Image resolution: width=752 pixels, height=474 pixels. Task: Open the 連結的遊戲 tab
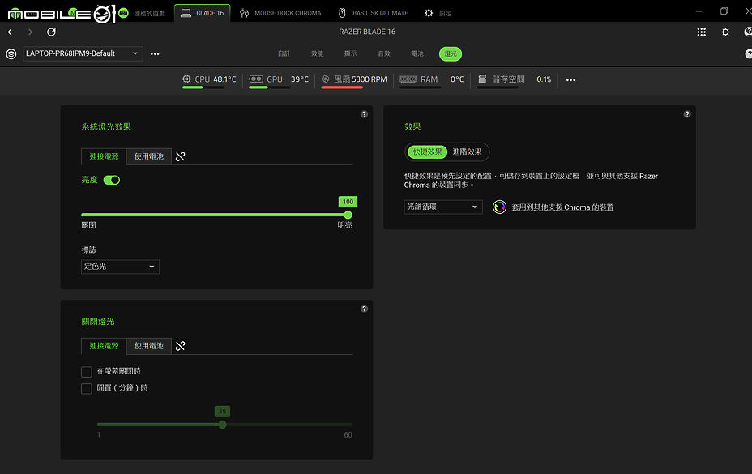pyautogui.click(x=149, y=14)
